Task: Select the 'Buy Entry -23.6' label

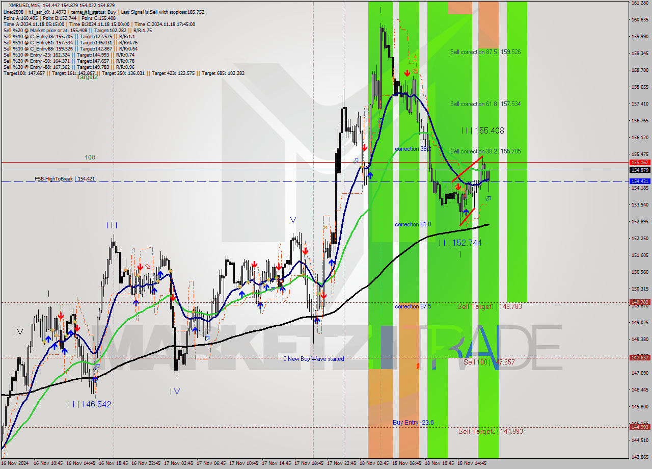Action: tap(413, 423)
